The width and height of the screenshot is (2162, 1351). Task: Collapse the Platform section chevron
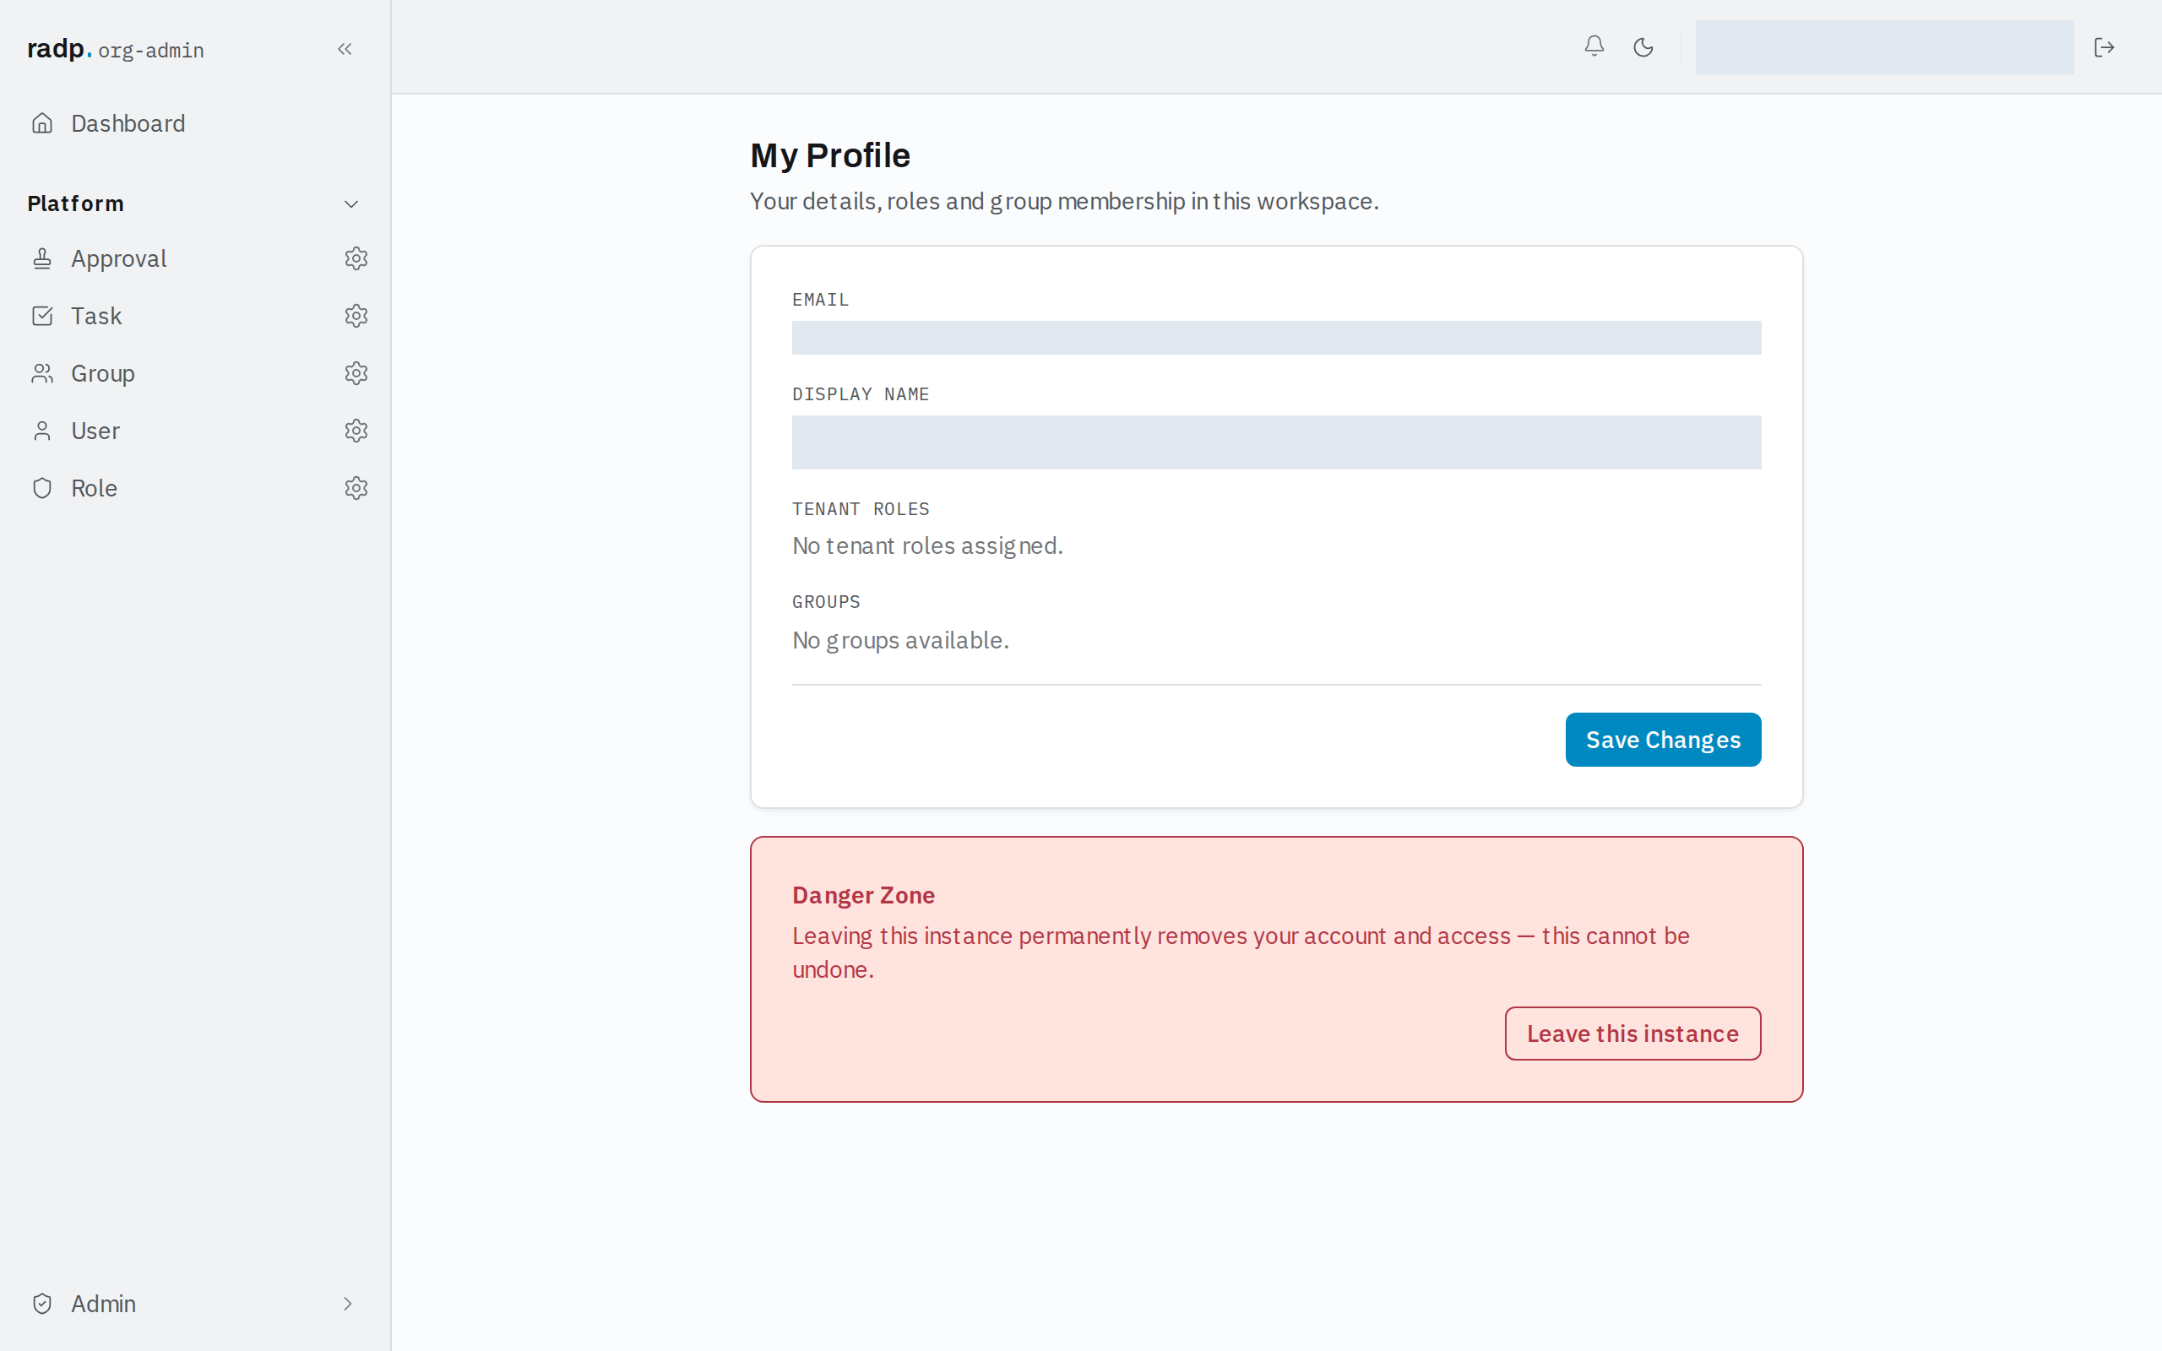click(351, 203)
